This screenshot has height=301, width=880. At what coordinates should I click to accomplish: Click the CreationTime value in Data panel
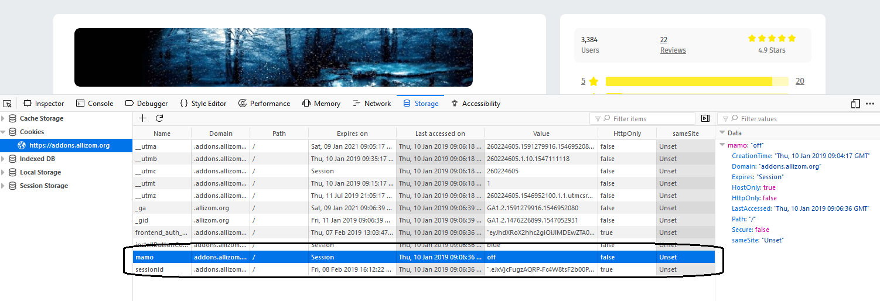[823, 156]
